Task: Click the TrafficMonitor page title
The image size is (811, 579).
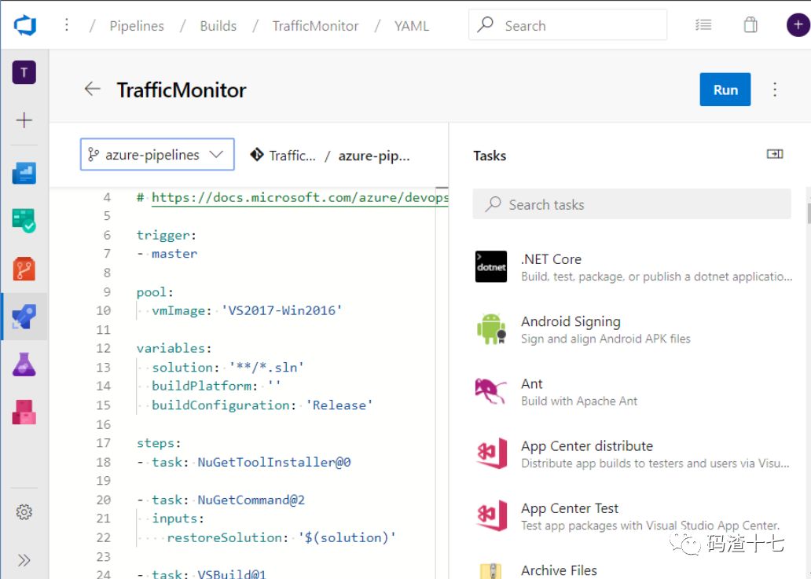Action: click(x=182, y=90)
